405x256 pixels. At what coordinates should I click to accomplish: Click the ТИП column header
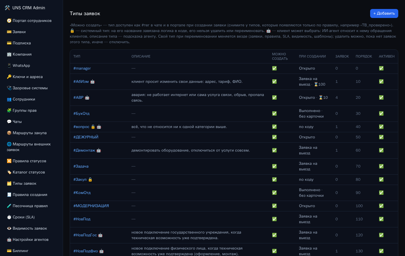77,56
